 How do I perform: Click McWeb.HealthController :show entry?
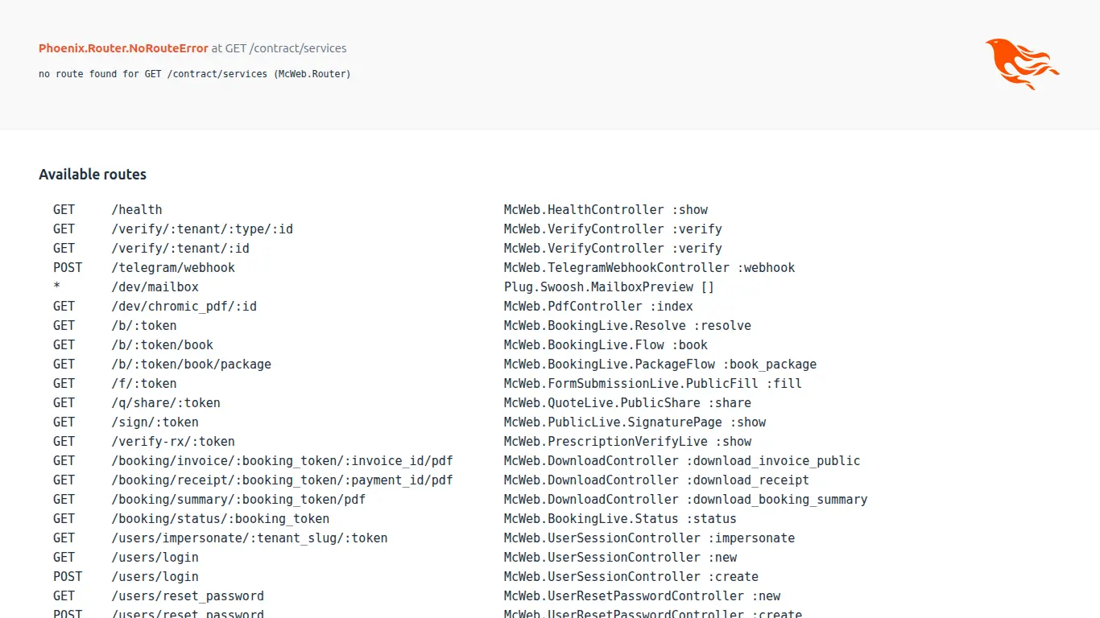pos(606,210)
